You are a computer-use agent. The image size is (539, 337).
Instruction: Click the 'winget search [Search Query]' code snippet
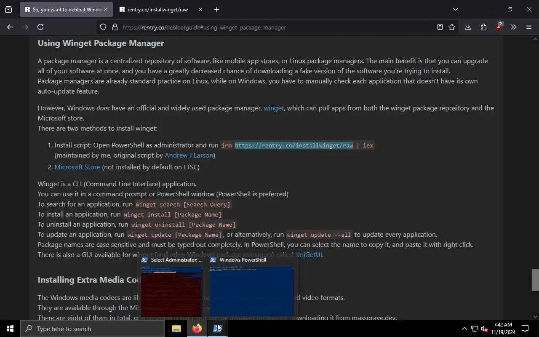pyautogui.click(x=183, y=204)
